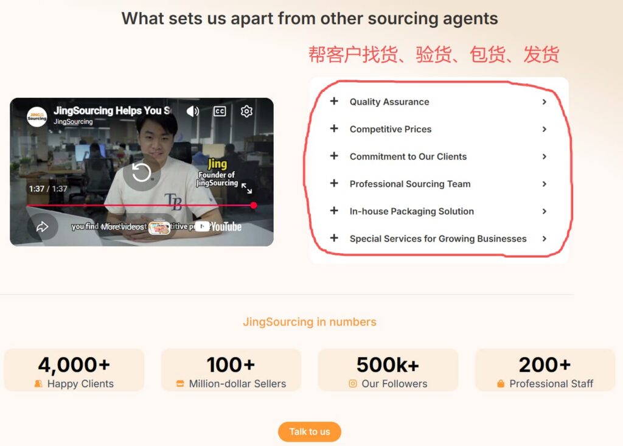Click chevron beside Professional Sourcing Team
Viewport: 623px width, 446px height.
[545, 184]
